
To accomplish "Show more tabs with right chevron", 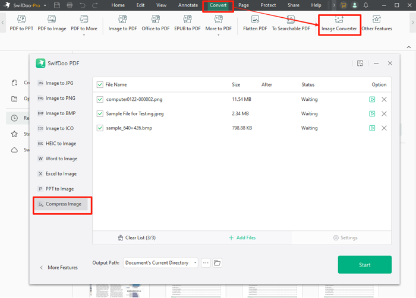I will (x=334, y=5).
